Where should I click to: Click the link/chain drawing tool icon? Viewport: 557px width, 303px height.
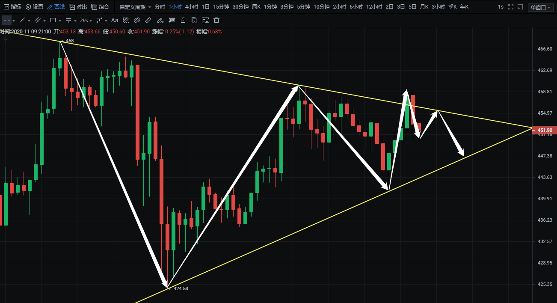[x=137, y=21]
